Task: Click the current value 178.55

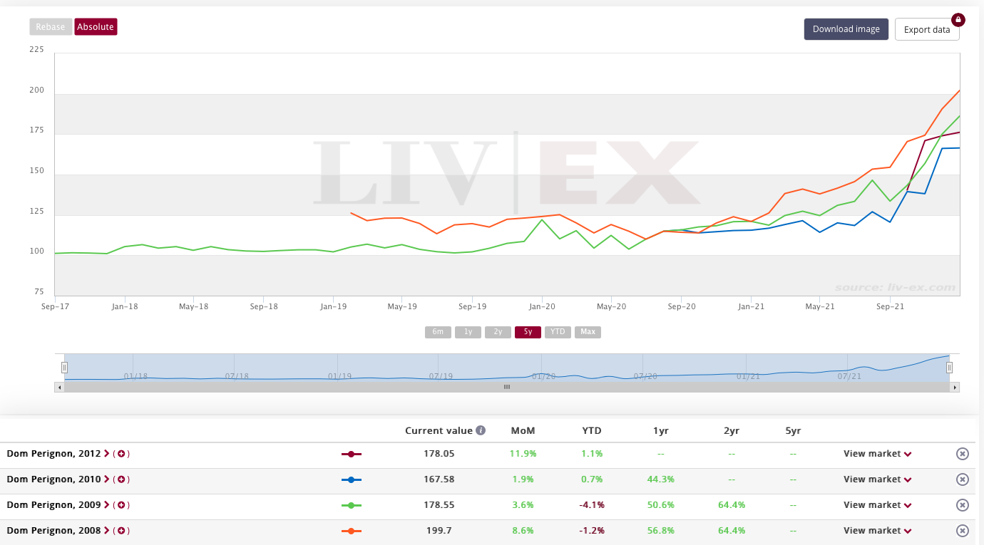Action: (440, 505)
